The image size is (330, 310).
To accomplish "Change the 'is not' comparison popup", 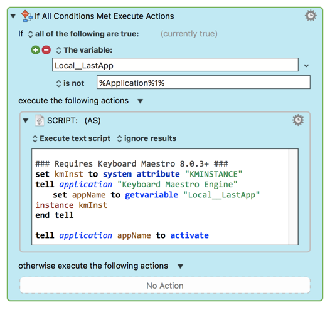I will point(70,83).
